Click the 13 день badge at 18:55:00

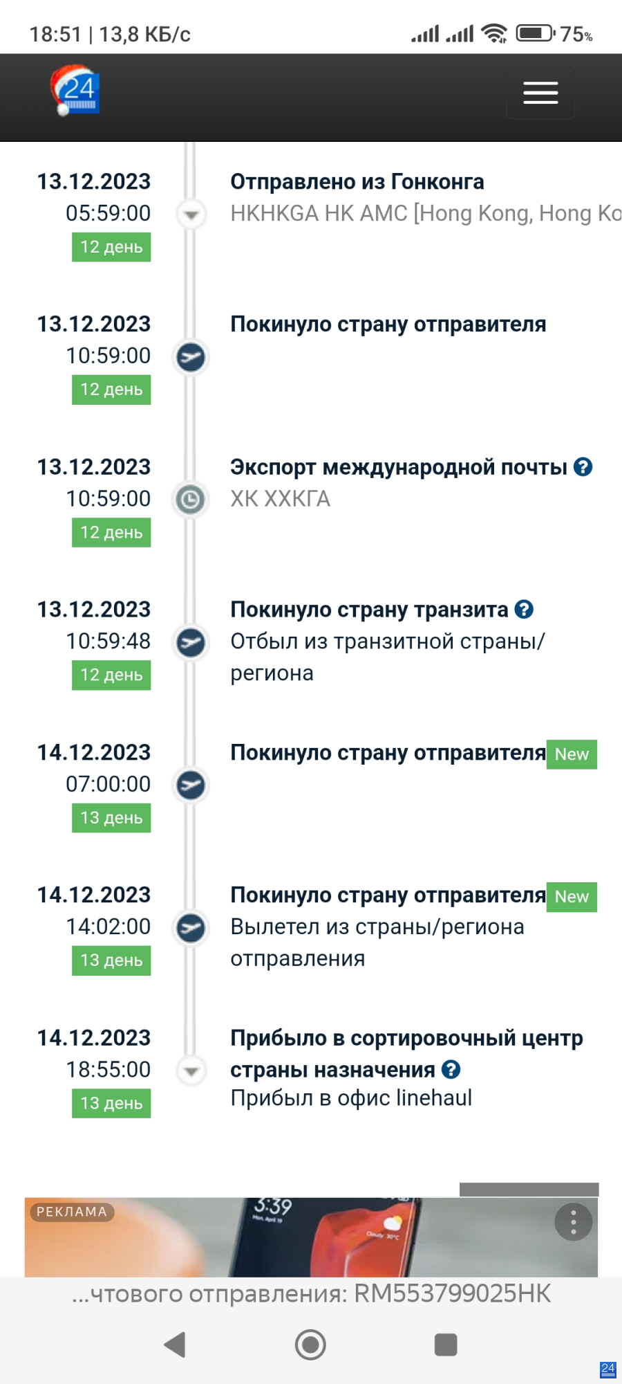111,1103
